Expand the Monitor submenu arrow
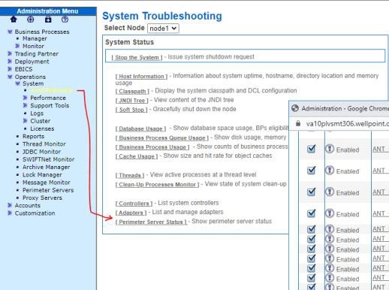The image size is (389, 290). coord(17,46)
